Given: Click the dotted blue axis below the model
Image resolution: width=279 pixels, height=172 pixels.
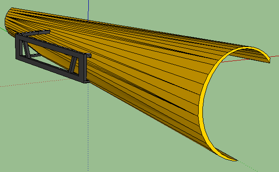Looking at the screenshot, I should click(88, 127).
